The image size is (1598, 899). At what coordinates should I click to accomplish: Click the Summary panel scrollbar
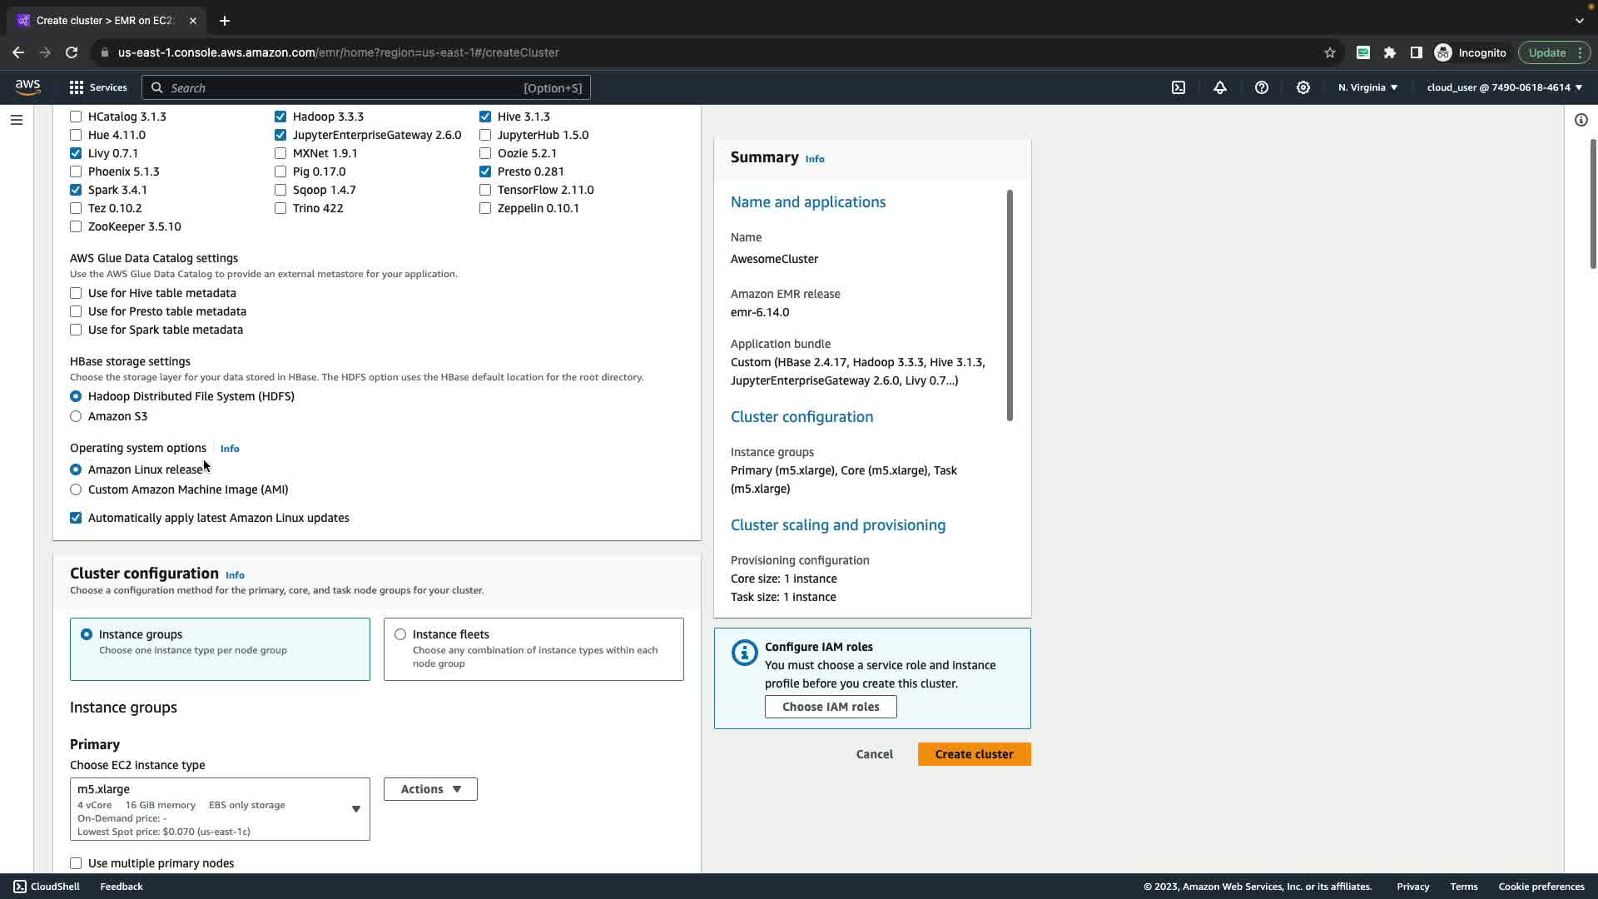pos(1010,305)
